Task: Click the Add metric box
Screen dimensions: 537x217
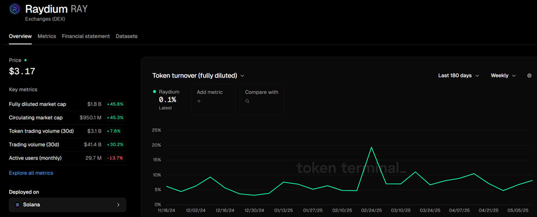Action: (x=213, y=99)
